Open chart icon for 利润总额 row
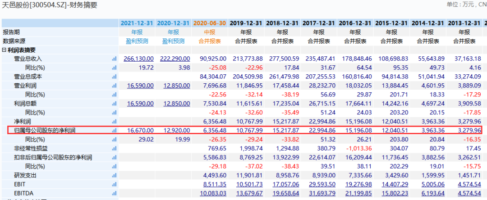 tap(114, 104)
